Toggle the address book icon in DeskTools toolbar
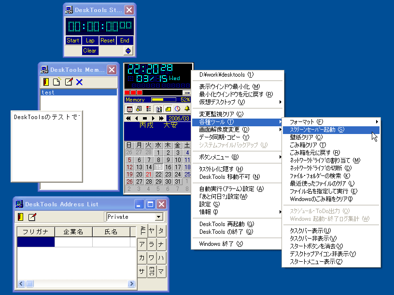 [158, 109]
